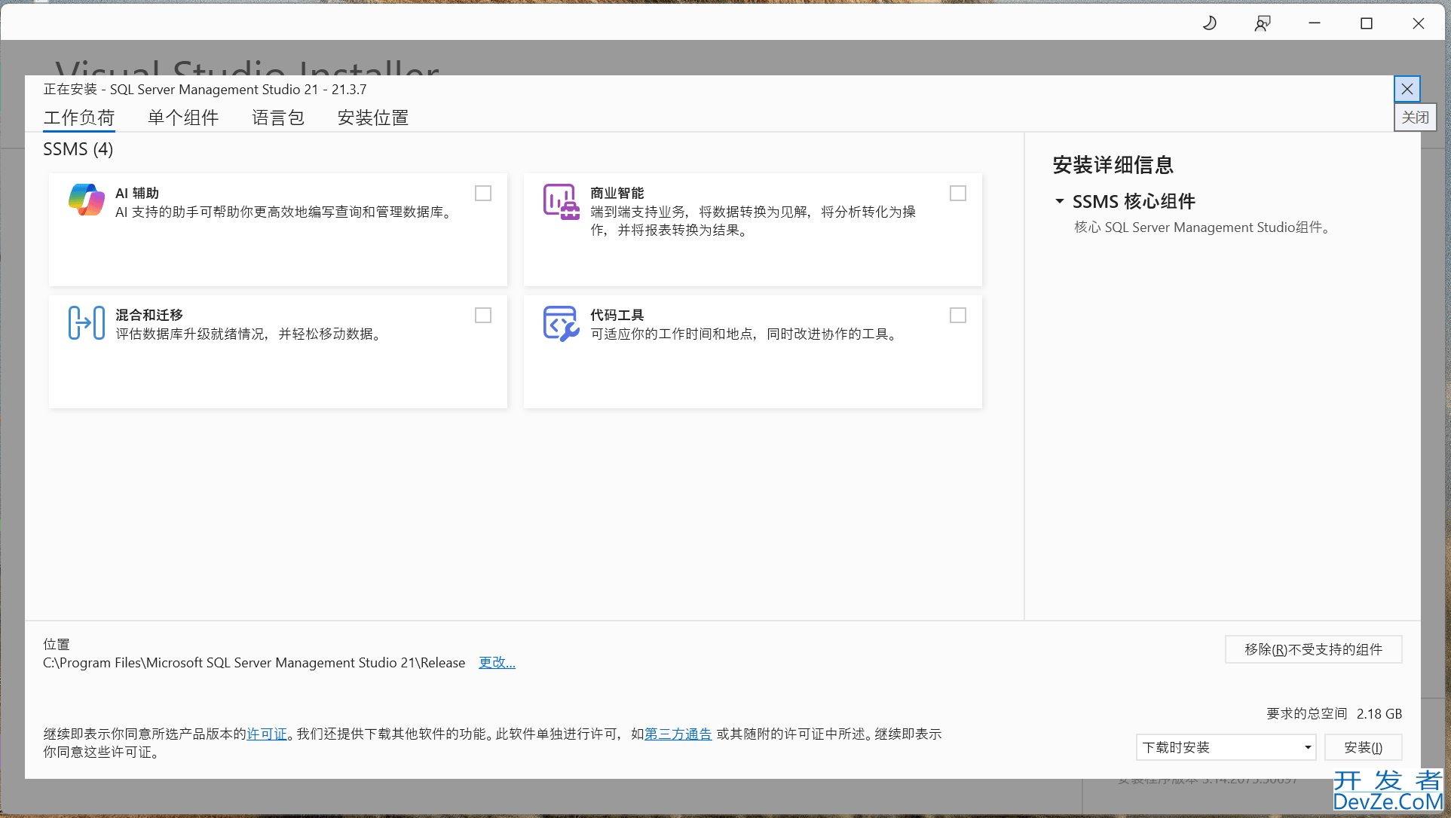This screenshot has height=818, width=1451.
Task: Click the SSMS (4) group heading
Action: pyautogui.click(x=78, y=149)
